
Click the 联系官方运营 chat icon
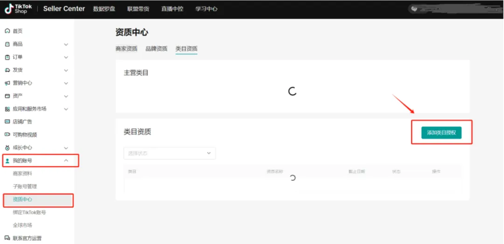pyautogui.click(x=7, y=238)
